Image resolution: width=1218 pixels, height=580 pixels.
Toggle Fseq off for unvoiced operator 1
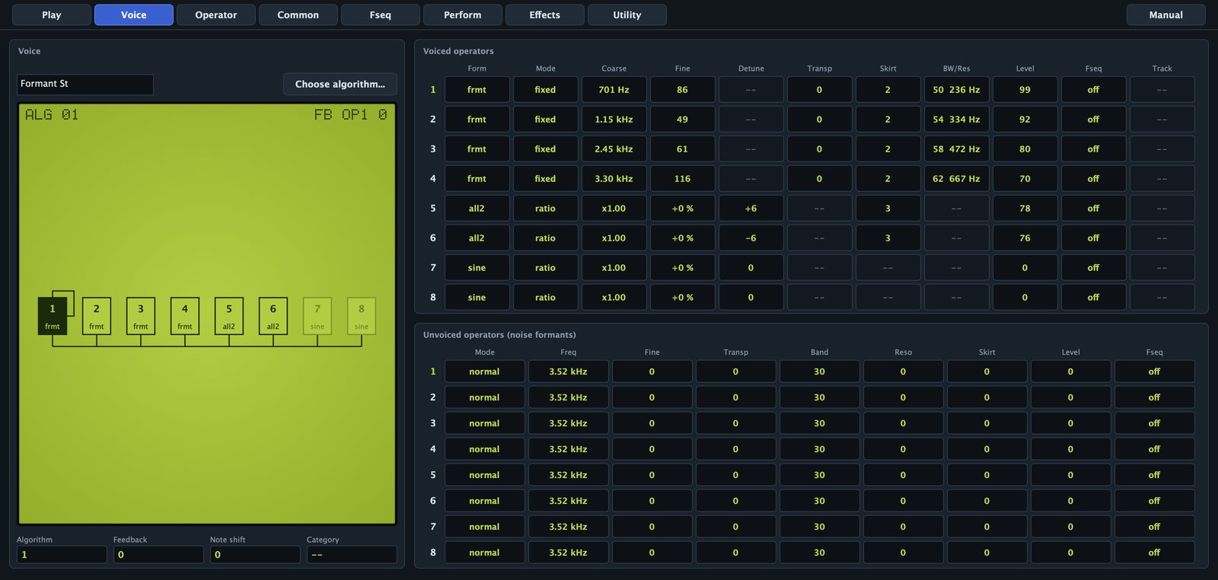pyautogui.click(x=1155, y=371)
